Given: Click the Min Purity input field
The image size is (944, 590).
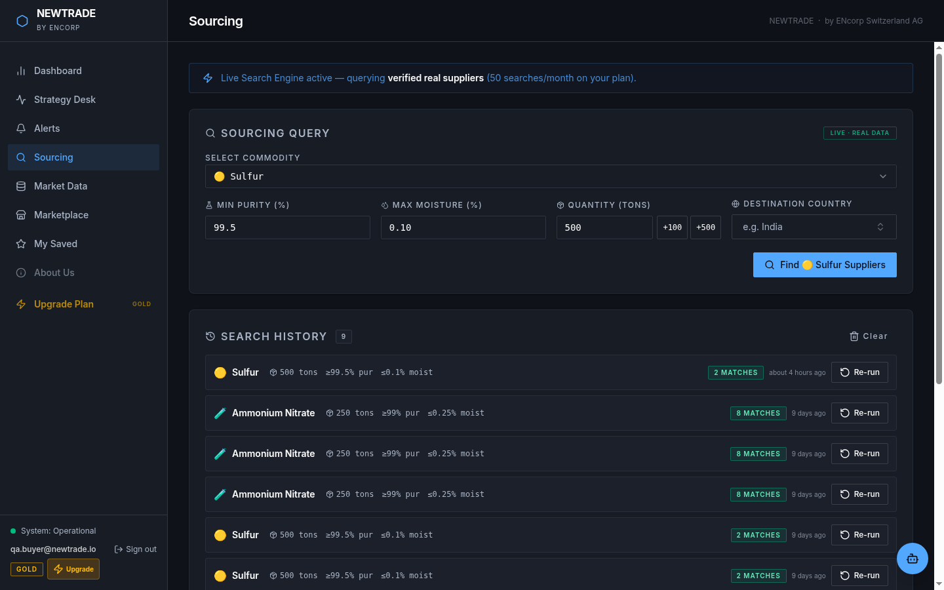Looking at the screenshot, I should (x=288, y=227).
